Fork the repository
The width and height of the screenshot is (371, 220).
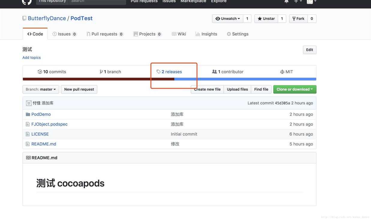click(x=298, y=19)
